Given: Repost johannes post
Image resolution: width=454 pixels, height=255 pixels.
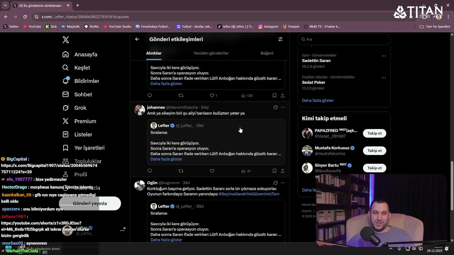Looking at the screenshot, I should 181,171.
